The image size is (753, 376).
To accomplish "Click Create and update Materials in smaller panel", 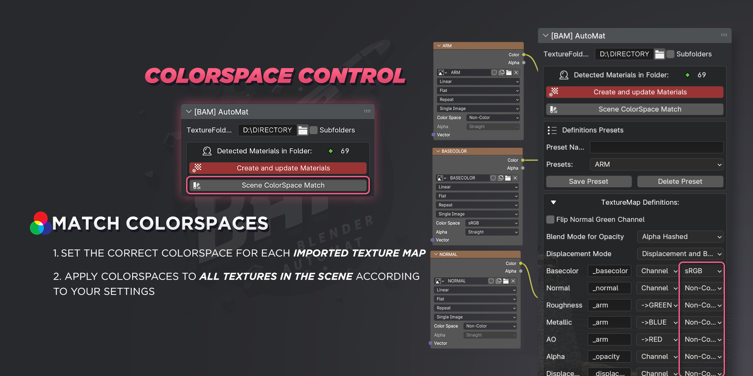I will (x=278, y=168).
